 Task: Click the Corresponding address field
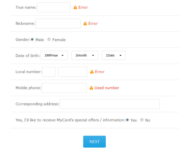(x=110, y=104)
